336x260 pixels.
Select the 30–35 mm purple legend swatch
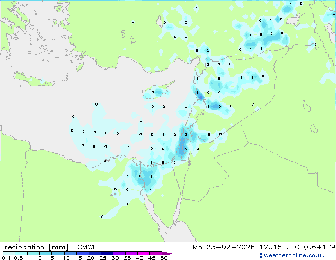119,253
